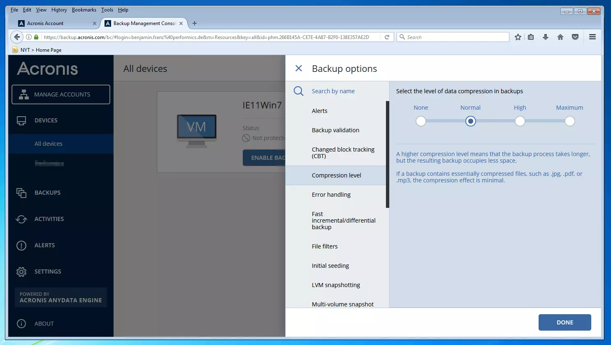Screen dimensions: 611x345
Task: Open the Bookmarks menu
Action: pos(84,10)
